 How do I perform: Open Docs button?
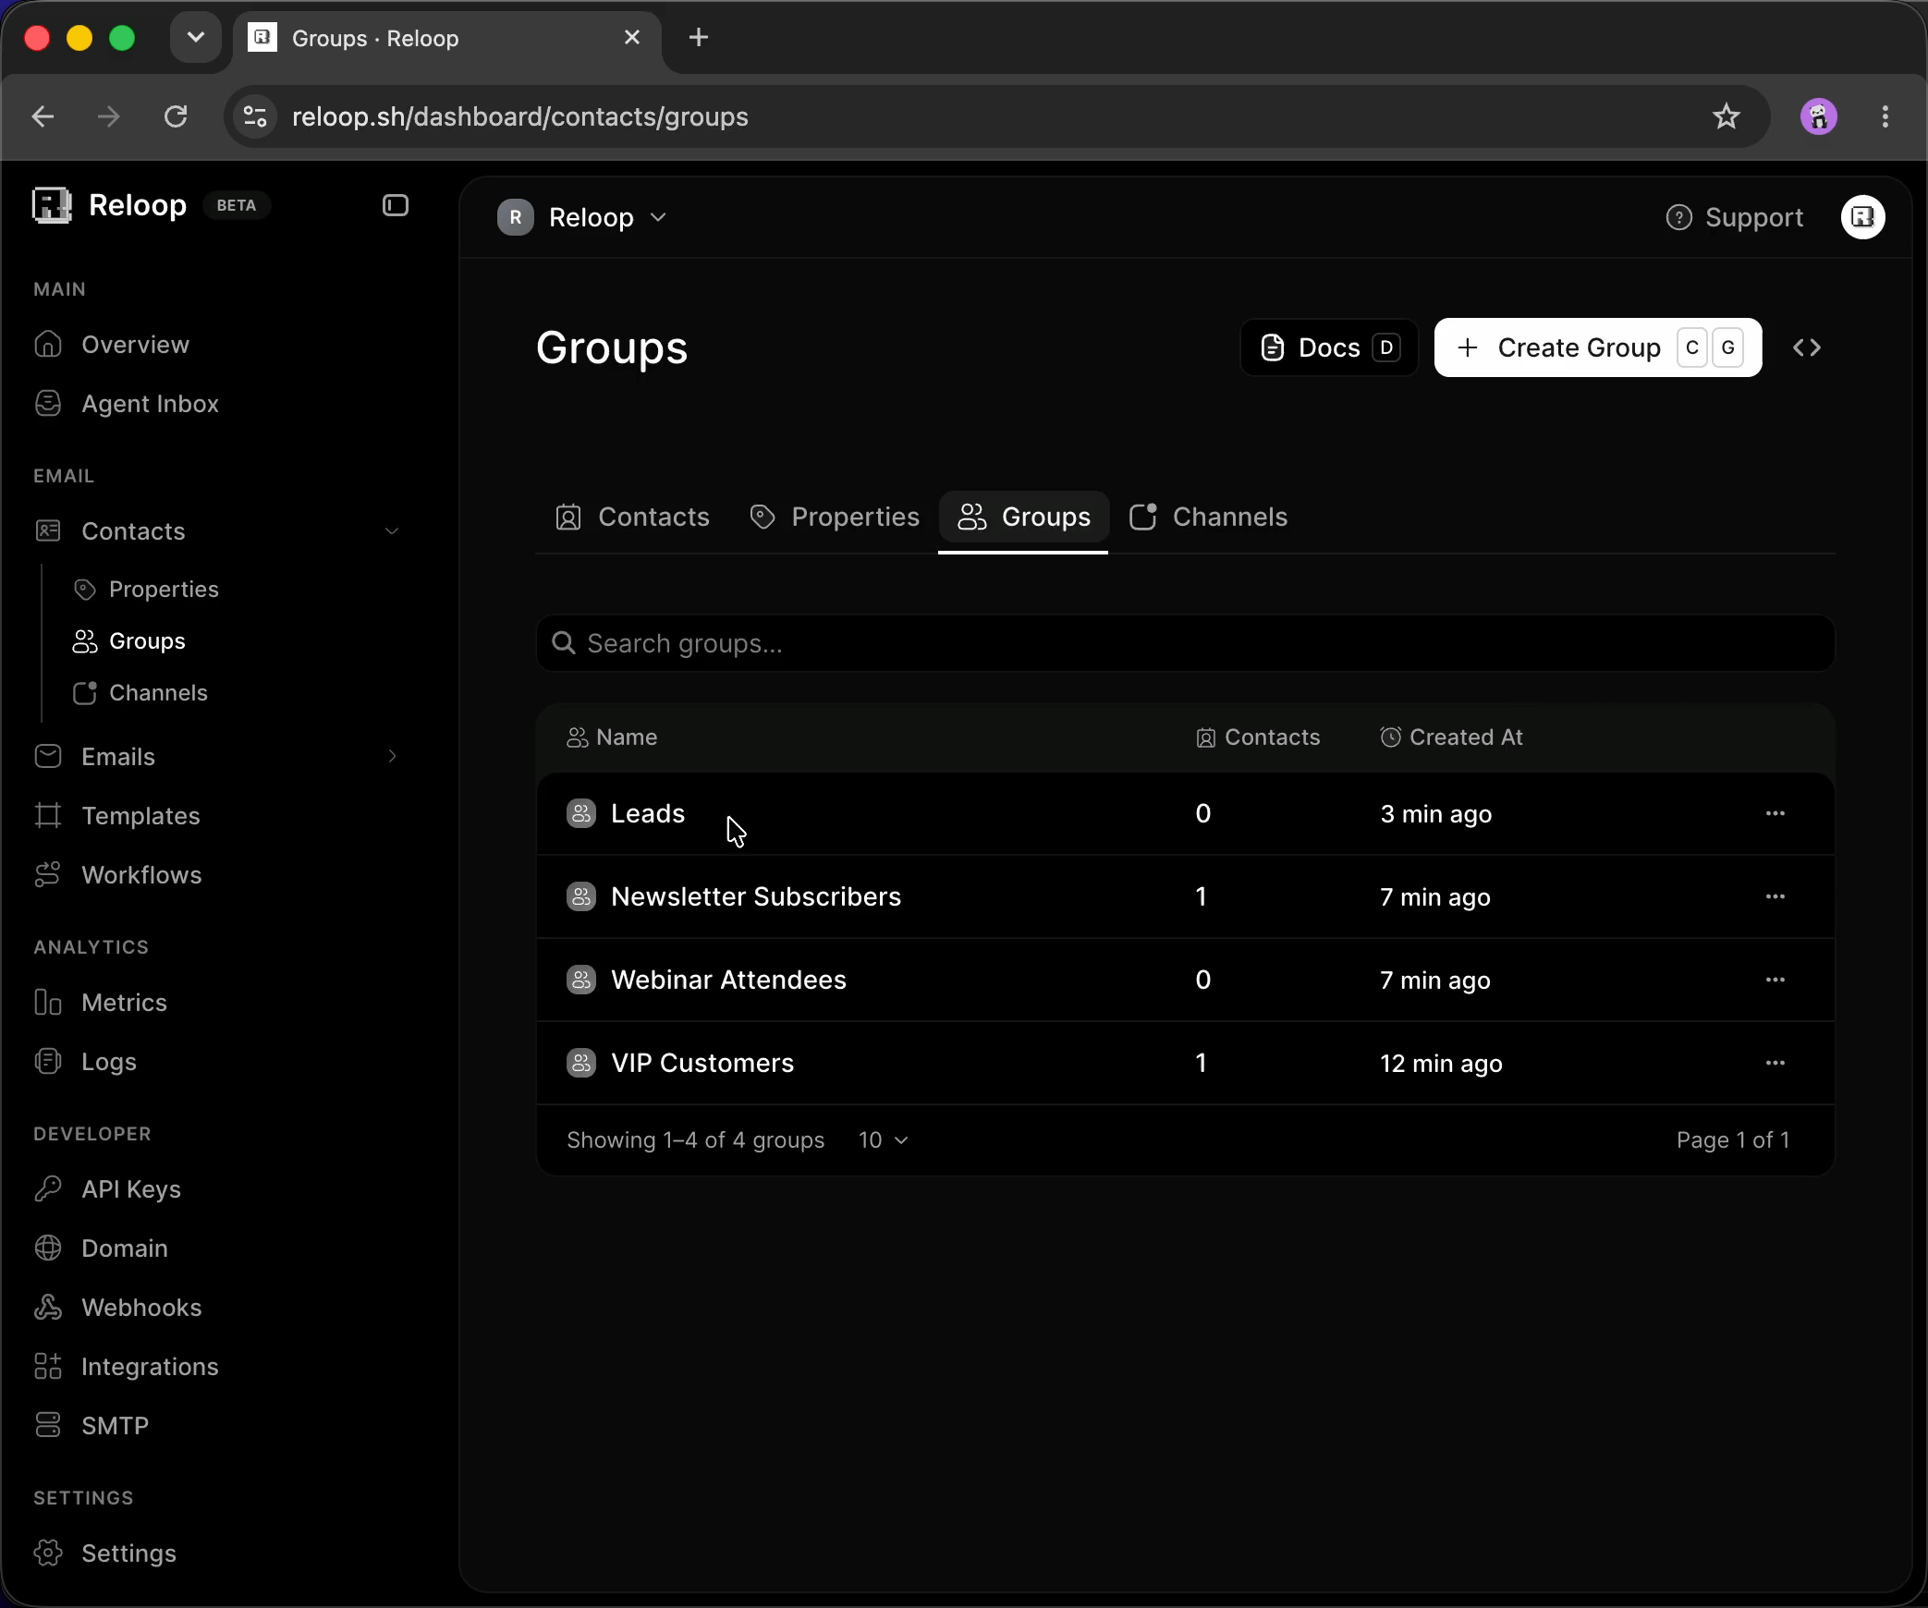click(x=1329, y=347)
